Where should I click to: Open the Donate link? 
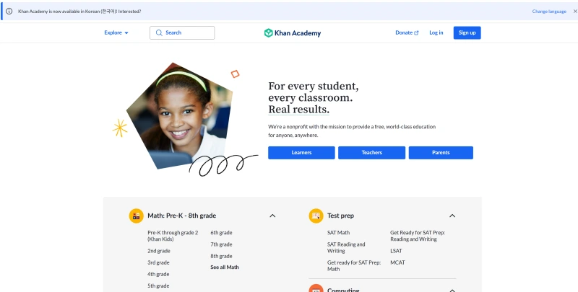click(407, 32)
